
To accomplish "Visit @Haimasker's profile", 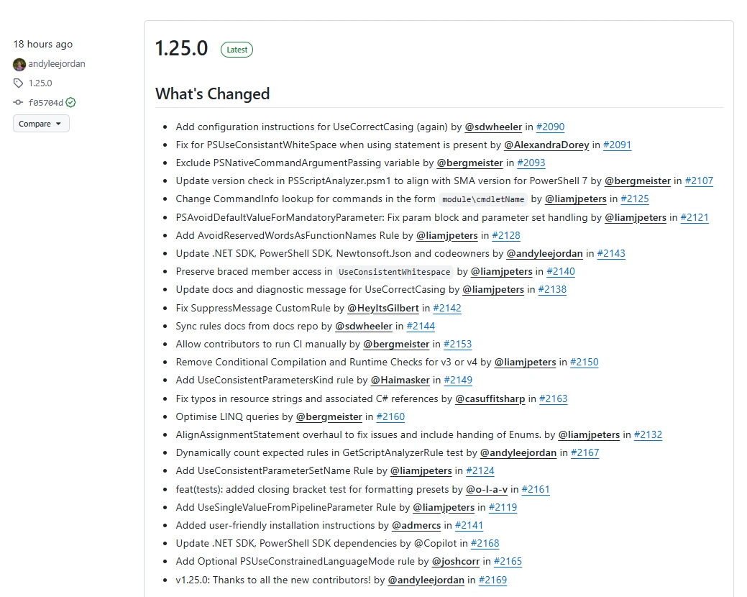I will 400,380.
